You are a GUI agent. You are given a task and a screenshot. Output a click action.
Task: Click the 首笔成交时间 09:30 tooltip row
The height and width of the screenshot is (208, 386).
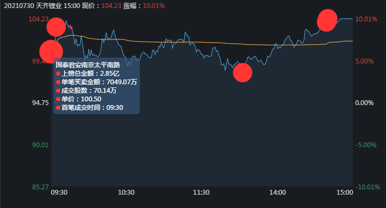click(89, 108)
